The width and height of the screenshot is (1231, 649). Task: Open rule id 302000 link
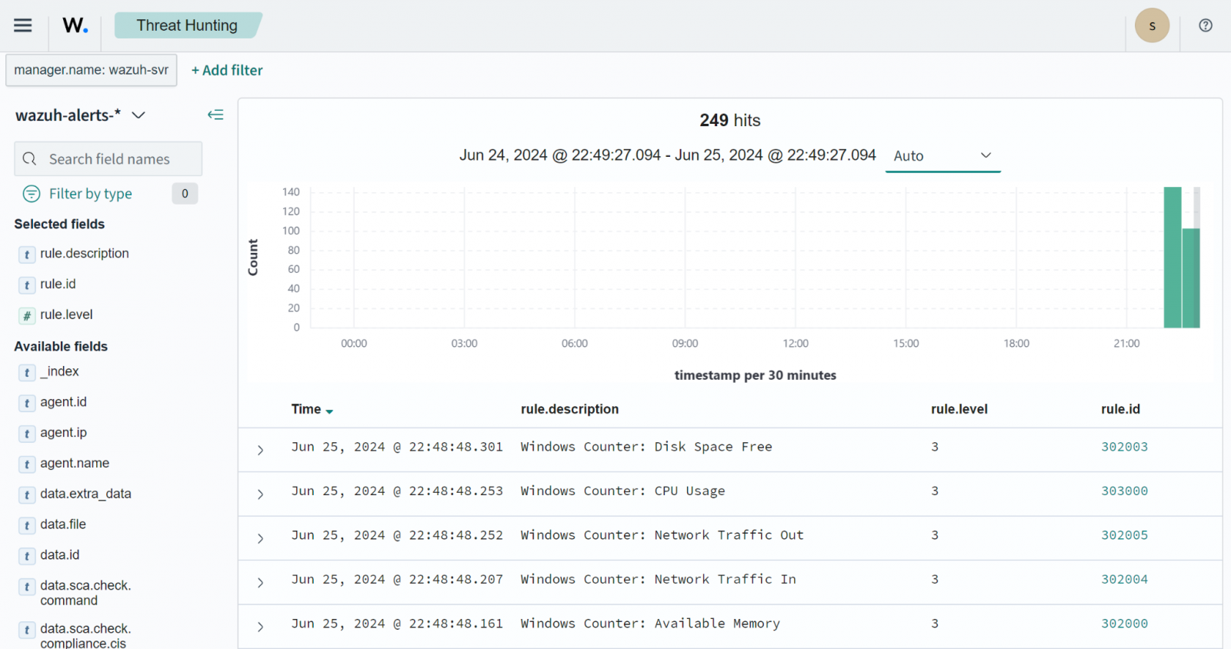pos(1124,624)
